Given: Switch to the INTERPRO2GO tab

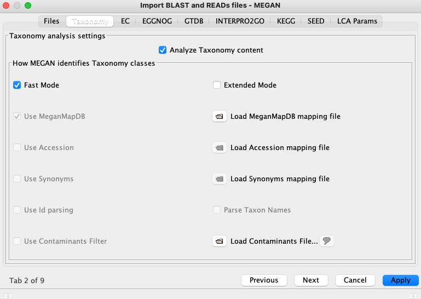Looking at the screenshot, I should 240,21.
